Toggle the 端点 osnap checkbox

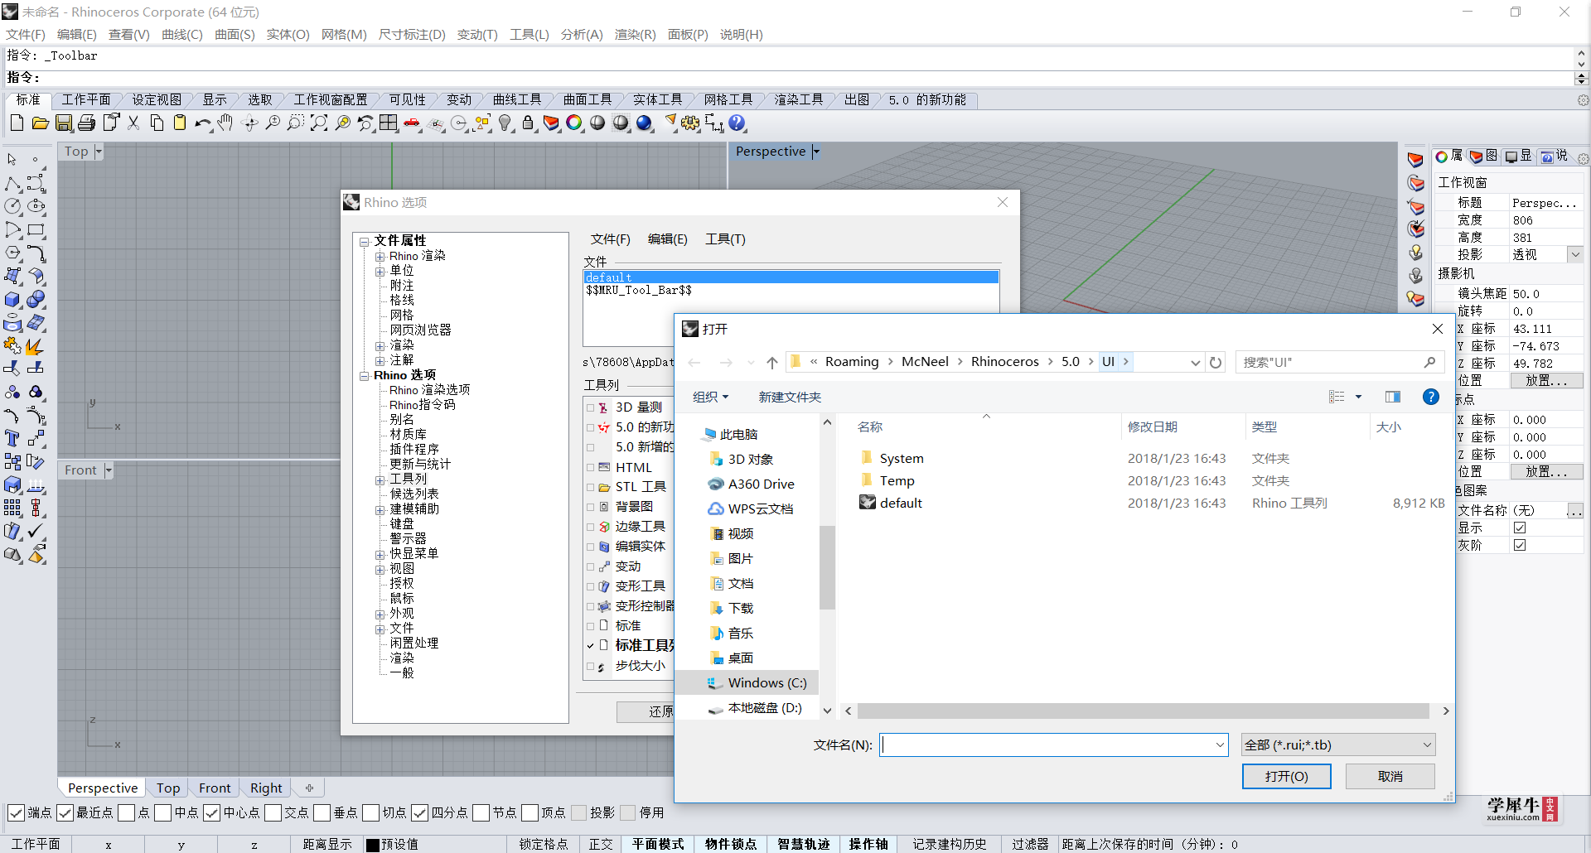coord(16,812)
